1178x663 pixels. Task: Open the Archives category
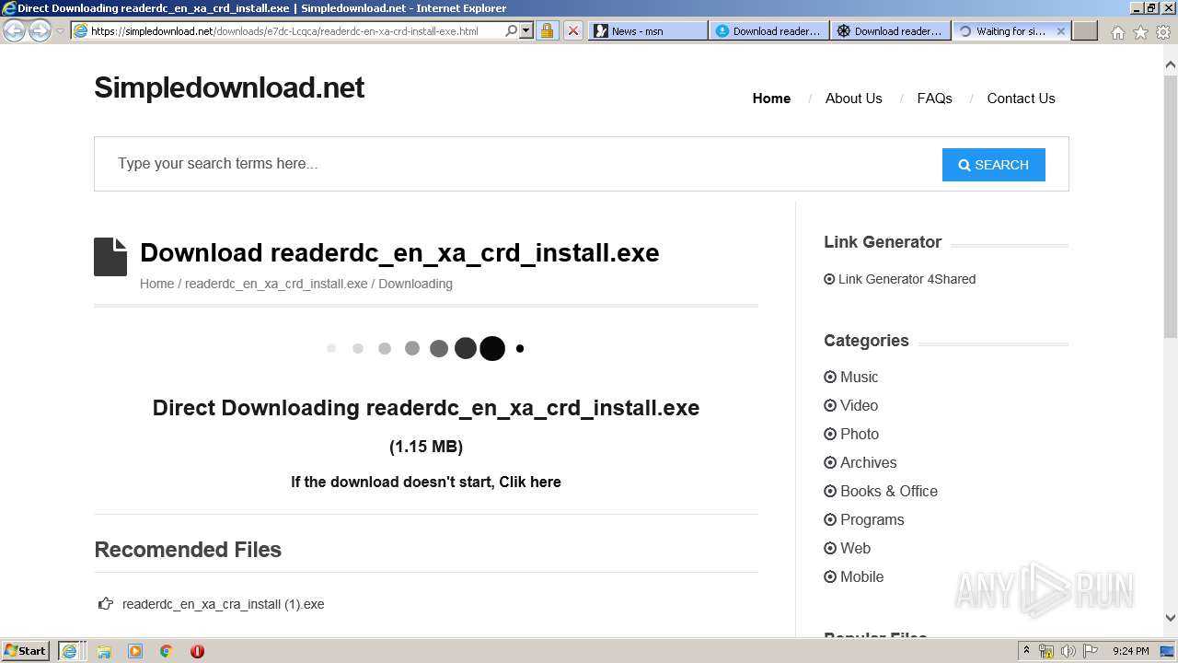coord(868,462)
